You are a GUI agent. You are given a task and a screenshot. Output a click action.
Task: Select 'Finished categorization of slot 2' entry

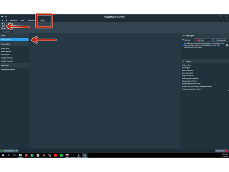click(191, 89)
